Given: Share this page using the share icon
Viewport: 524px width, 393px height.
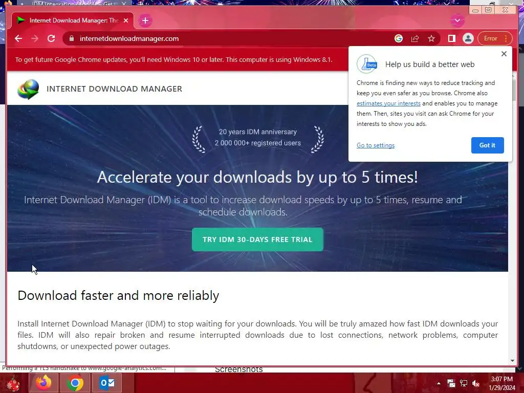Looking at the screenshot, I should click(x=415, y=38).
